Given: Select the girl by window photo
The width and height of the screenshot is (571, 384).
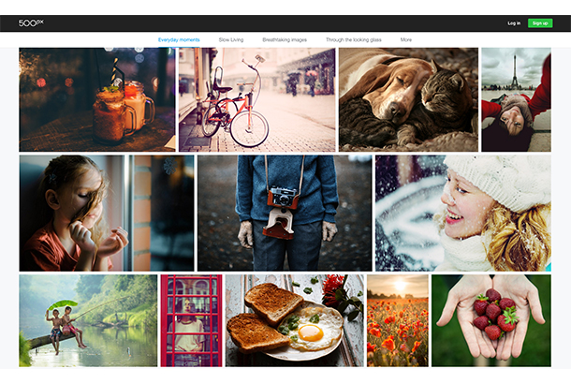Looking at the screenshot, I should 107,213.
